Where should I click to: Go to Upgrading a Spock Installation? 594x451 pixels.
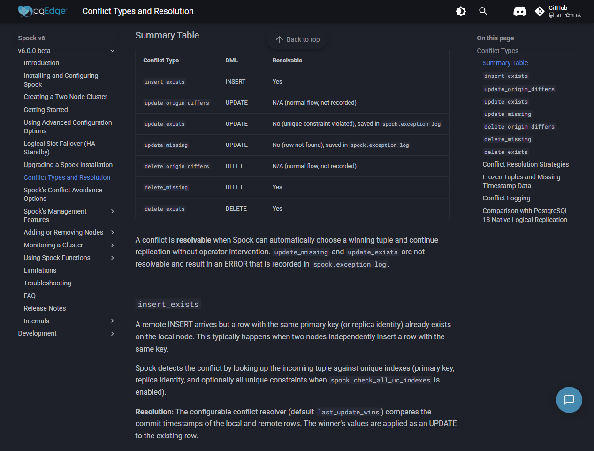[x=68, y=165]
